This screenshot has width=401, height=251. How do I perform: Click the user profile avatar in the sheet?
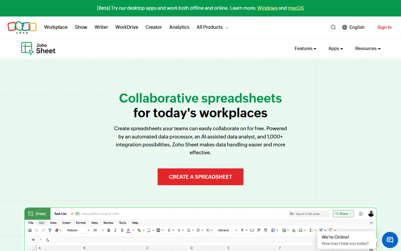[x=371, y=214]
